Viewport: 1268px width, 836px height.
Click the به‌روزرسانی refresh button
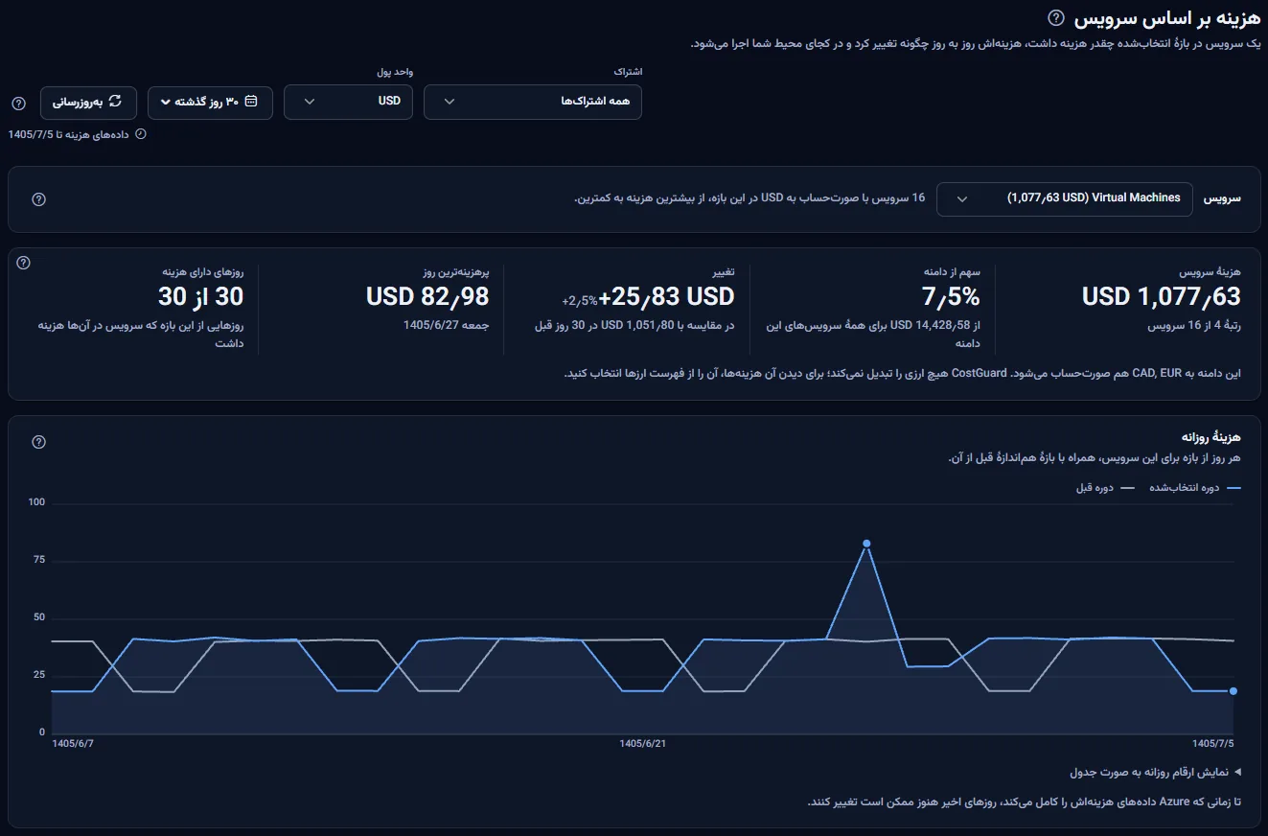pyautogui.click(x=88, y=103)
